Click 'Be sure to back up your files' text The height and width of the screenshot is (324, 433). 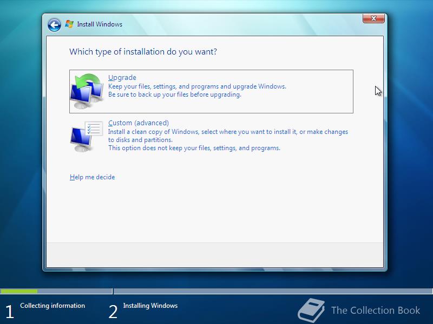tap(175, 94)
